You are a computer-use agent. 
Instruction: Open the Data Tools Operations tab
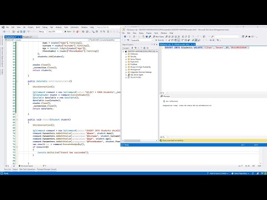pos(27,169)
